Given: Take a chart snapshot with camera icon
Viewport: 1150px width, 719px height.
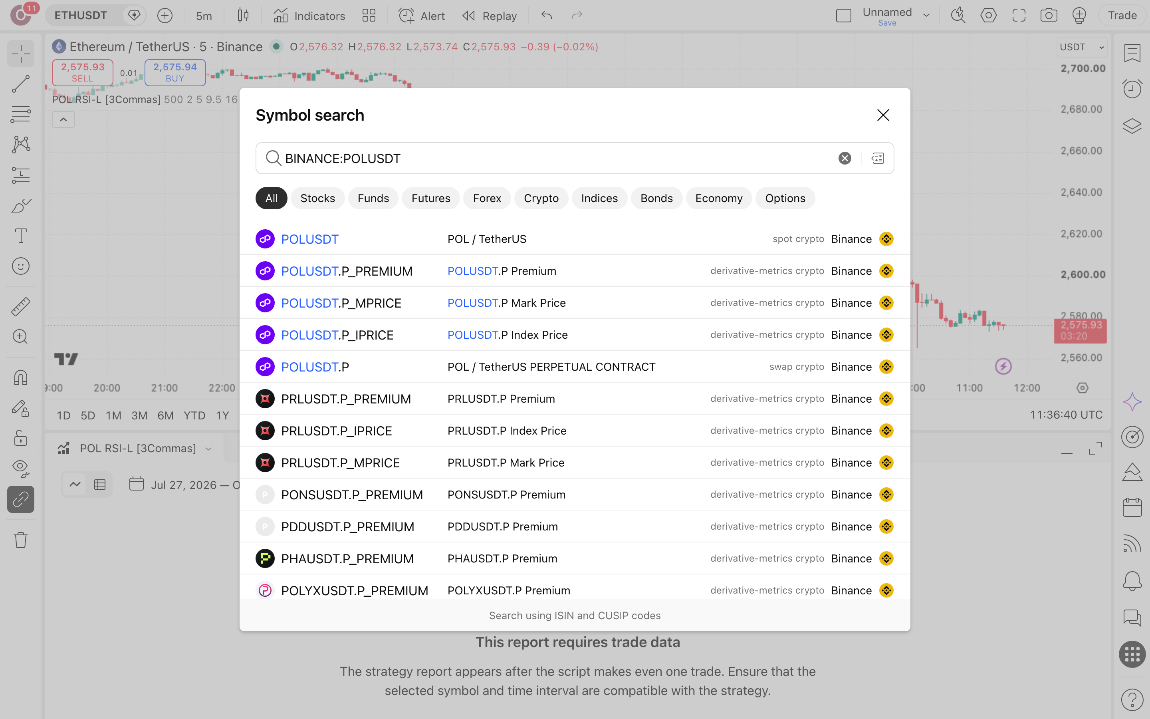Looking at the screenshot, I should pyautogui.click(x=1049, y=15).
